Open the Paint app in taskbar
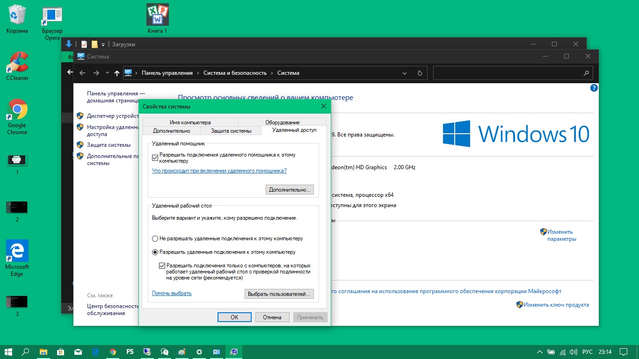 click(182, 352)
